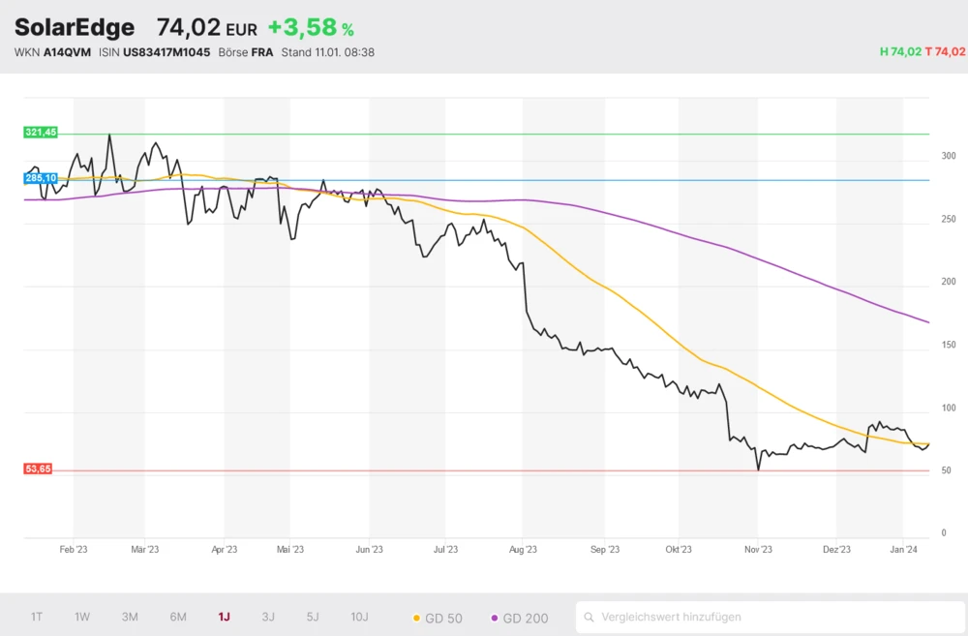The width and height of the screenshot is (968, 636).
Task: Display the 5J chart range
Action: [x=313, y=617]
